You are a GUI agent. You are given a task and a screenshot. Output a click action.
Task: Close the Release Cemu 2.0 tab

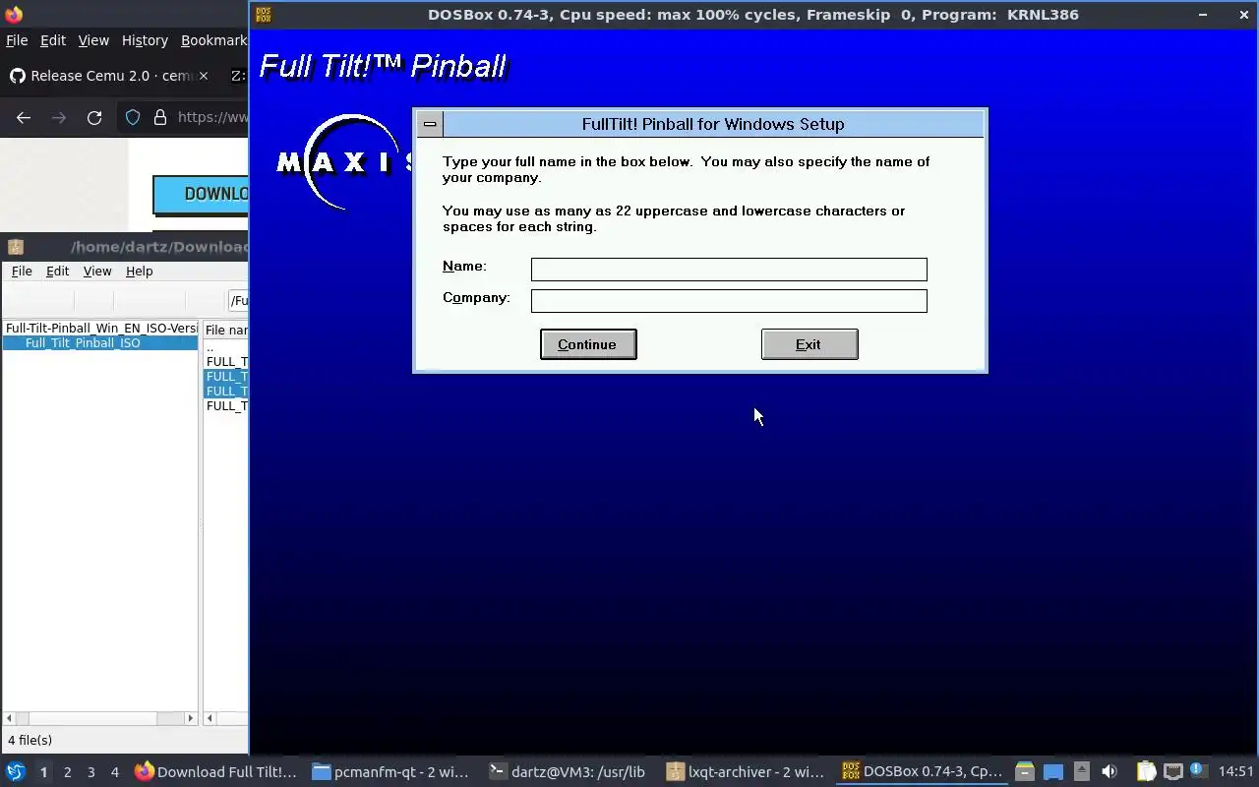[x=204, y=76]
